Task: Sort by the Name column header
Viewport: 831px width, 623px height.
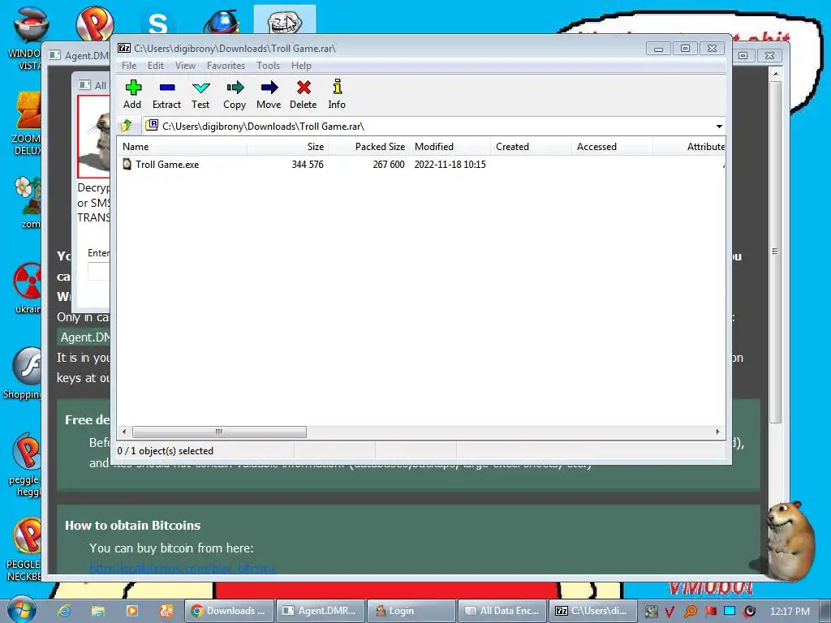Action: tap(182, 147)
